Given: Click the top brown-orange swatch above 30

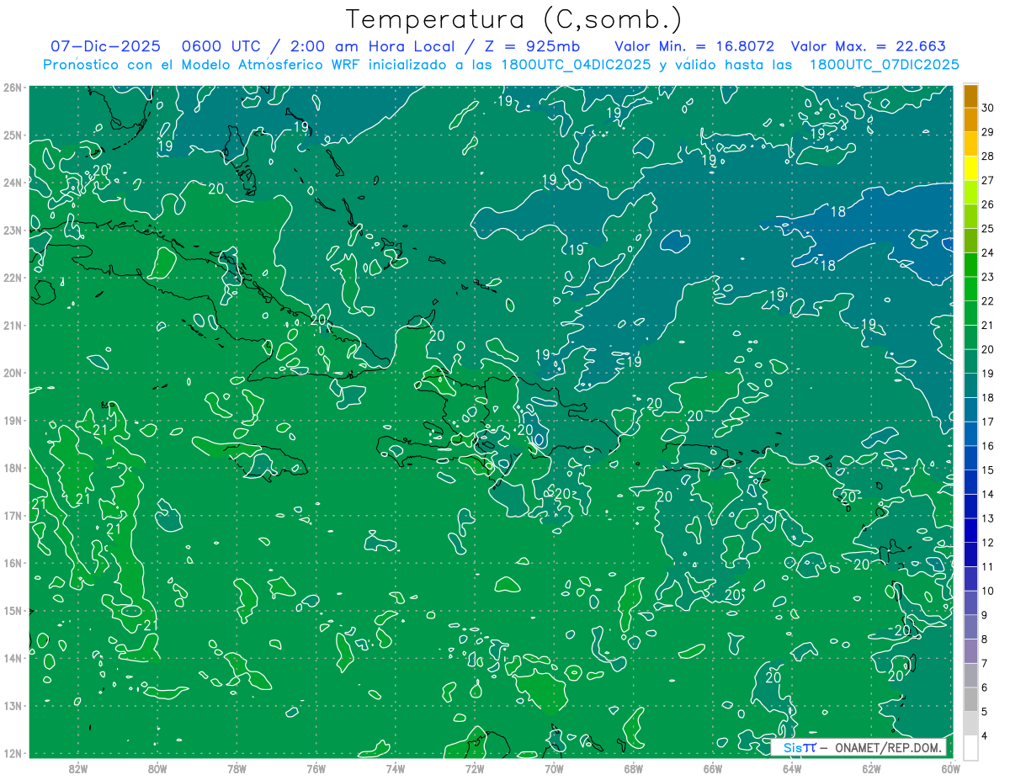Looking at the screenshot, I should coord(970,96).
